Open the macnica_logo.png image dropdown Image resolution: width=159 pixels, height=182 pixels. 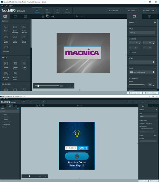(142, 72)
